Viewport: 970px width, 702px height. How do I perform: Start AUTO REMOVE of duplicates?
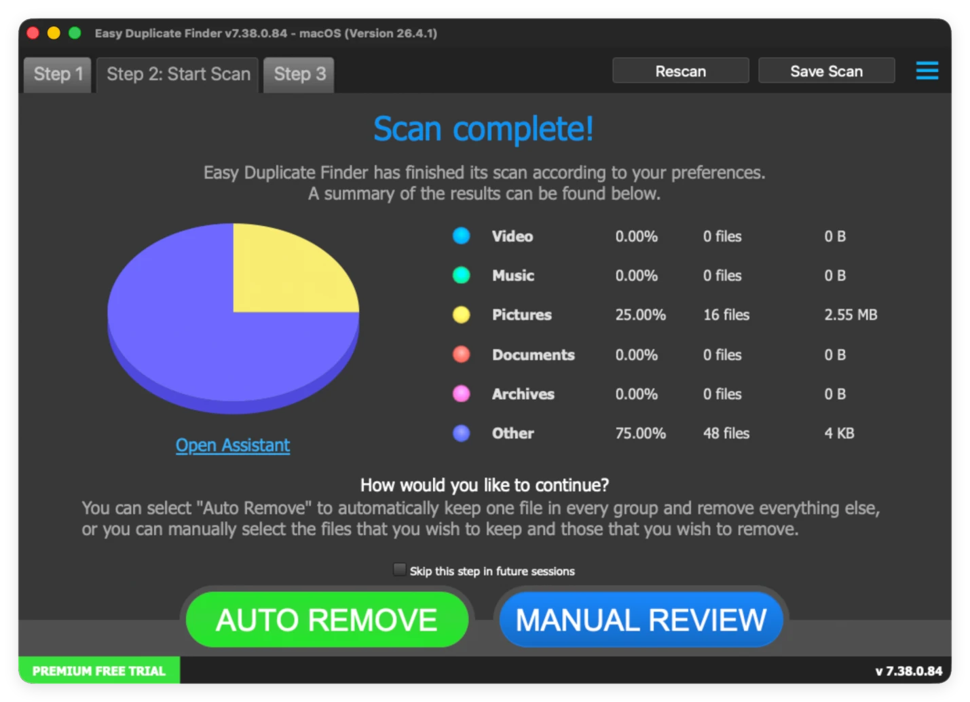327,619
